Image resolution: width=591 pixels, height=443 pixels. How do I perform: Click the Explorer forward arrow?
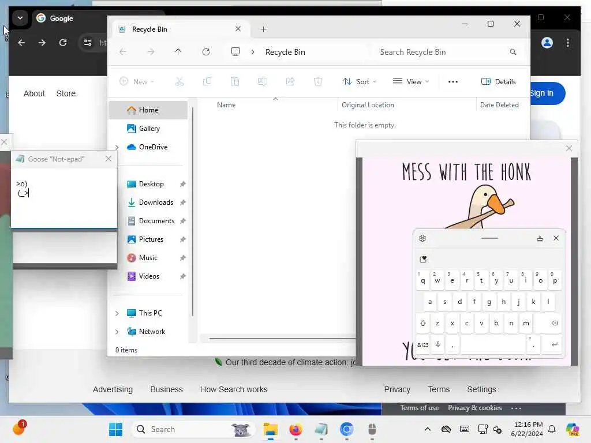[151, 52]
